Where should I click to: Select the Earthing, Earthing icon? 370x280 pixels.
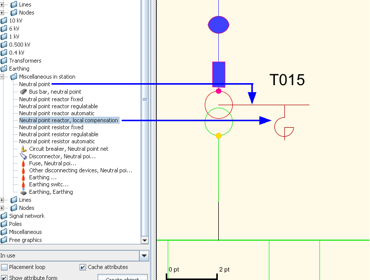24,192
